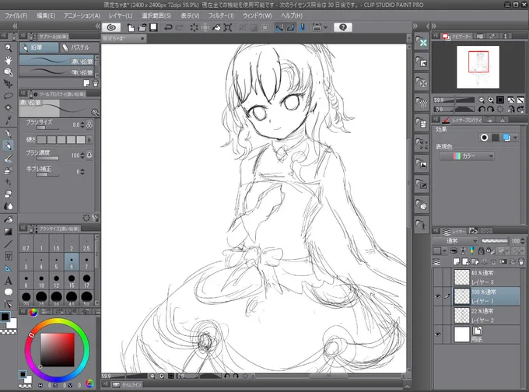Open the help question mark button
This screenshot has width=529, height=392.
343,27
